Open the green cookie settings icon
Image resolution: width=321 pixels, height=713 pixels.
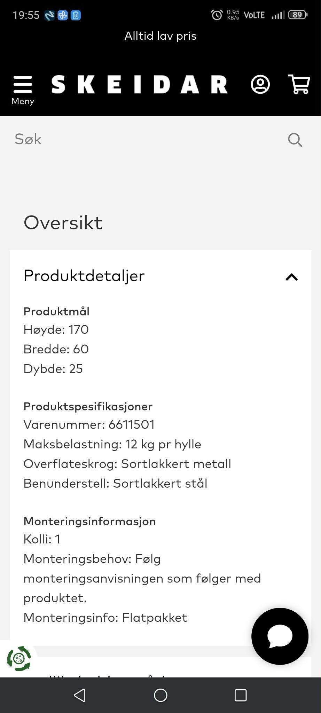tap(19, 658)
